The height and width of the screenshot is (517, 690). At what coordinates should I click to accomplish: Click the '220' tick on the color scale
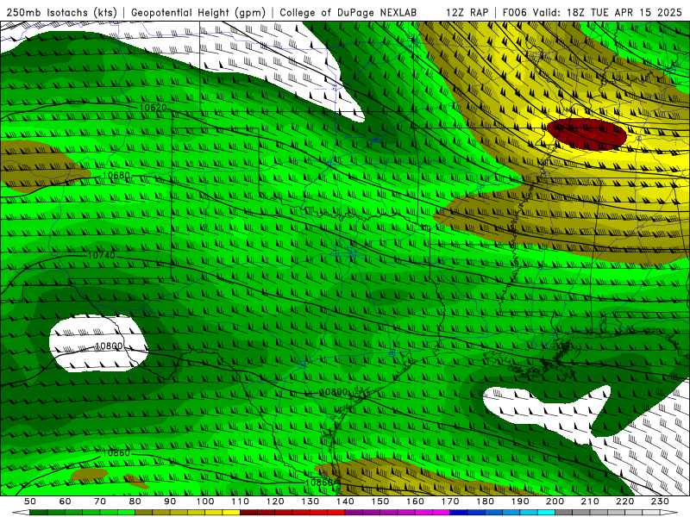(625, 501)
